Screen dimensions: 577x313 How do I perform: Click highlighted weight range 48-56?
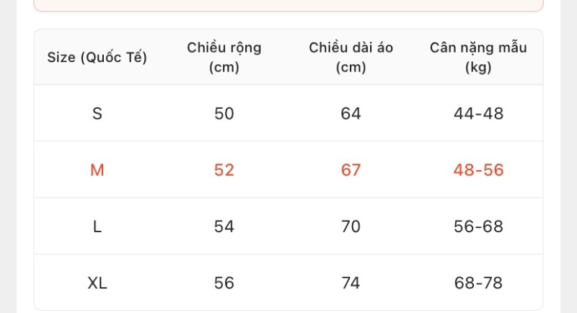tap(478, 170)
